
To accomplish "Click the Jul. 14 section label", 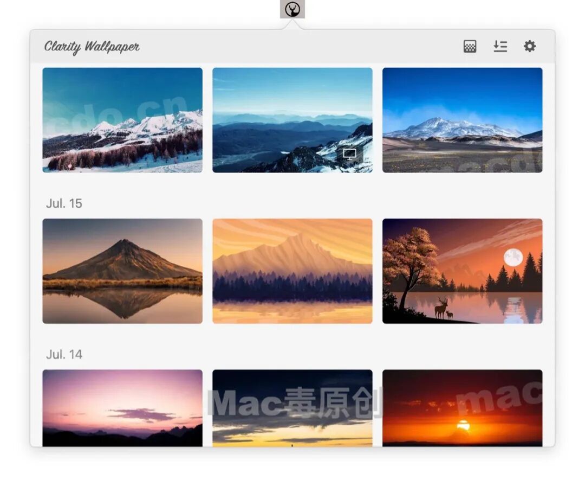I will point(63,355).
